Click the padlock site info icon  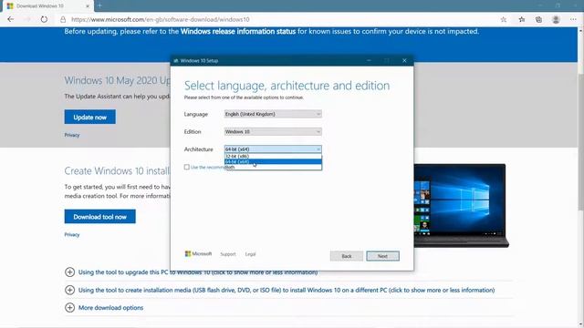click(x=63, y=20)
